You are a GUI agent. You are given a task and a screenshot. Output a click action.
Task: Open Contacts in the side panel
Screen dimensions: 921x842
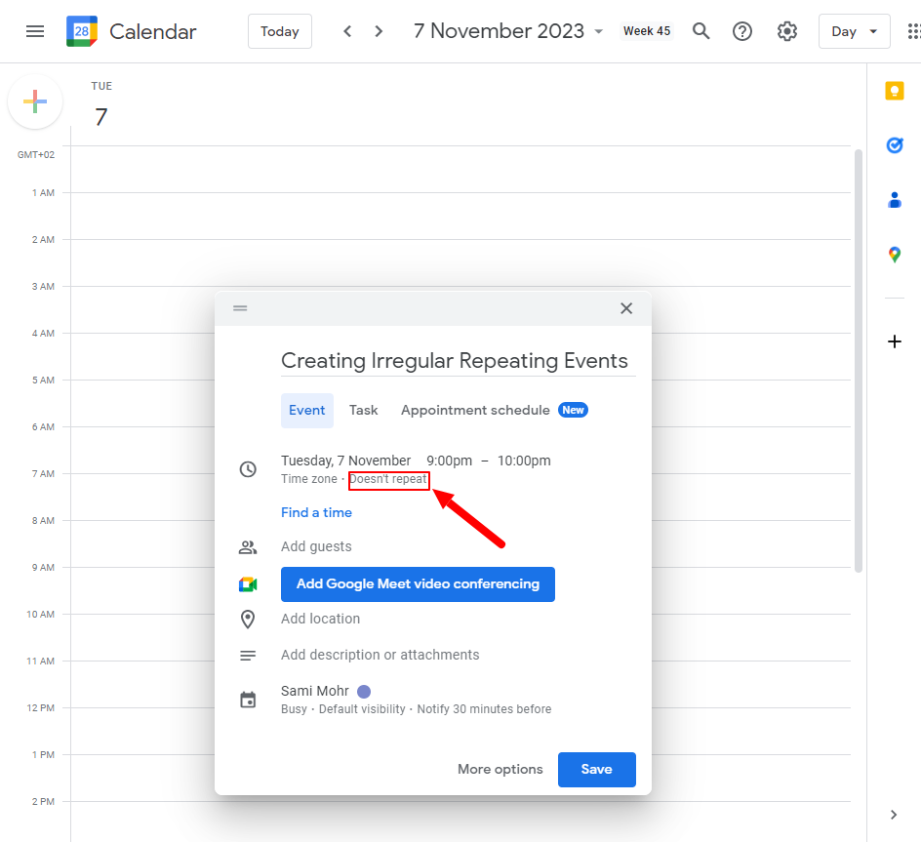click(895, 200)
